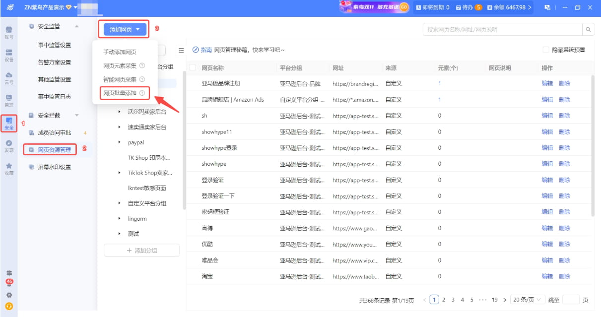Click the orange circle icon at sidebar bottom
The image size is (601, 317).
[x=9, y=306]
